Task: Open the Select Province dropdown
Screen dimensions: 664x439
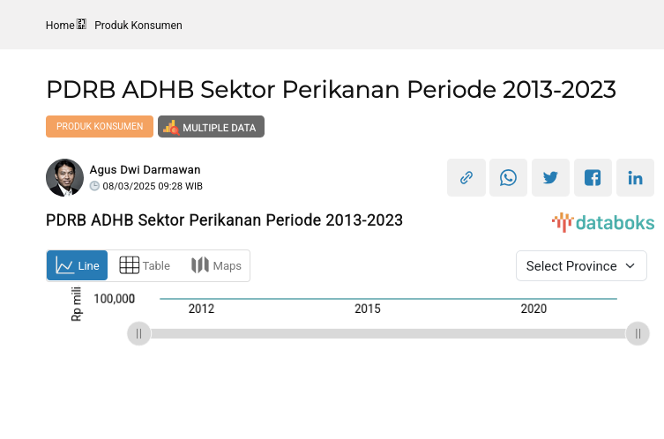Action: point(581,266)
